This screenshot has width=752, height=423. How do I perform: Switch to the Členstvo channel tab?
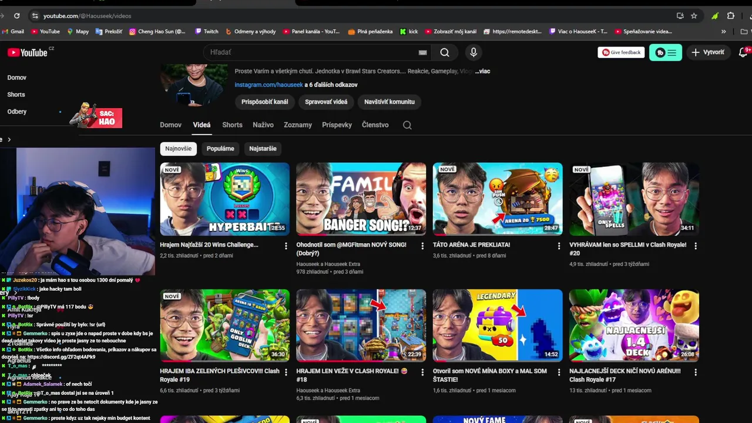(375, 125)
